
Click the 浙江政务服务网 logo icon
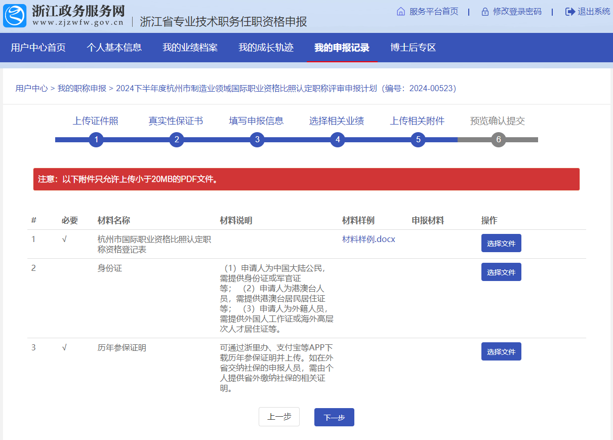pyautogui.click(x=15, y=16)
